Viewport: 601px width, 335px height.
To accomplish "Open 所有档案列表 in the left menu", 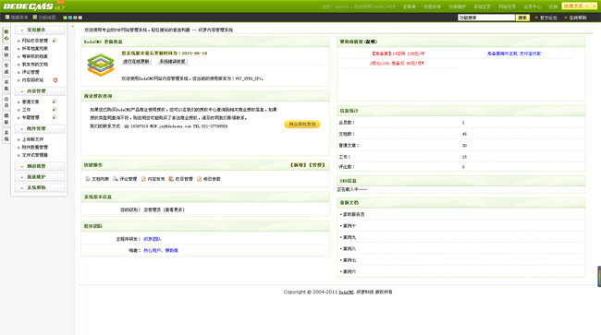I will [35, 48].
